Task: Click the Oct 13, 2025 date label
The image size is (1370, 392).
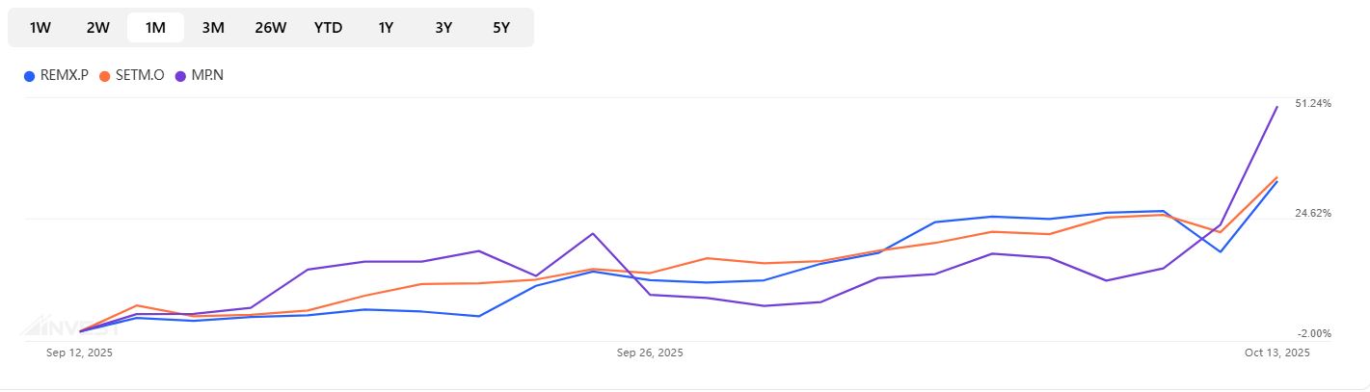Action: click(x=1276, y=353)
